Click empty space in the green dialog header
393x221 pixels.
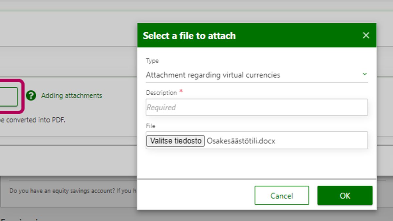tap(295, 35)
